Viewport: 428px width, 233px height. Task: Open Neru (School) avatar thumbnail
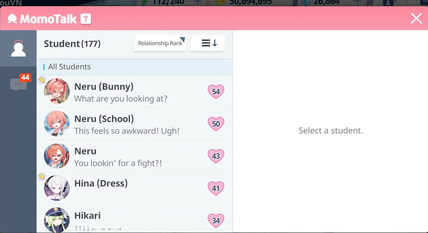[x=57, y=123]
